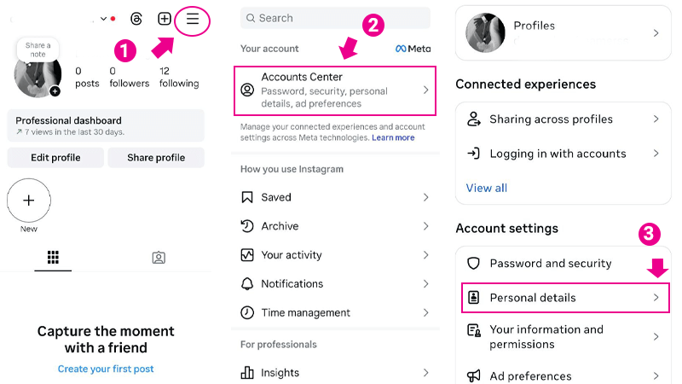This screenshot has height=384, width=682.
Task: Open Password and security via its shield icon
Action: click(473, 263)
